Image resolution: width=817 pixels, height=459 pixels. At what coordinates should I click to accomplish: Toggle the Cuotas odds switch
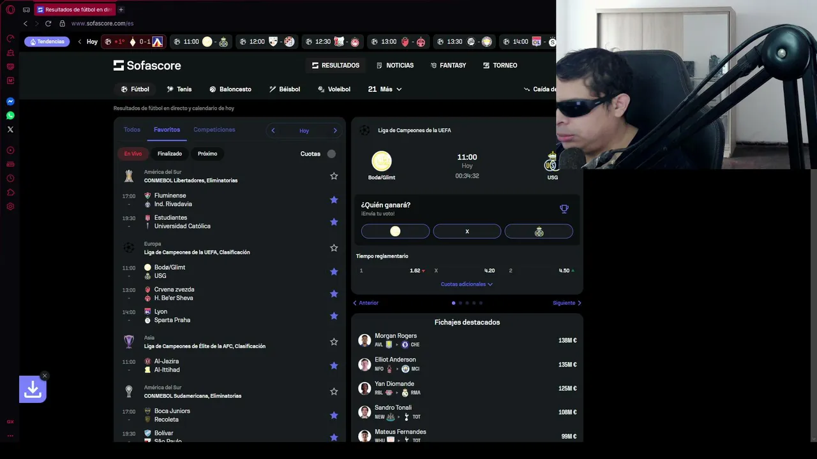tap(331, 154)
